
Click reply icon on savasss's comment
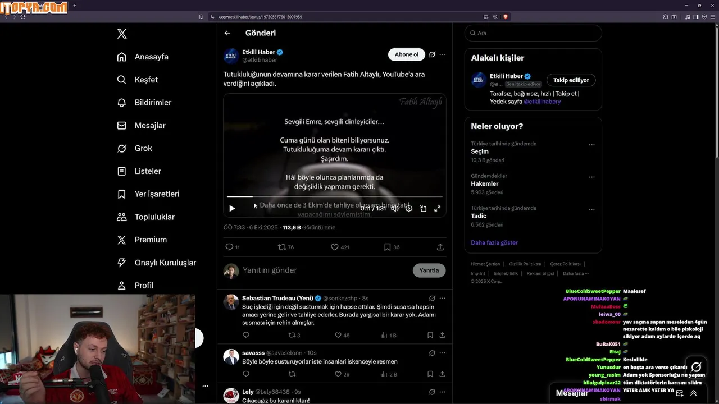point(246,374)
